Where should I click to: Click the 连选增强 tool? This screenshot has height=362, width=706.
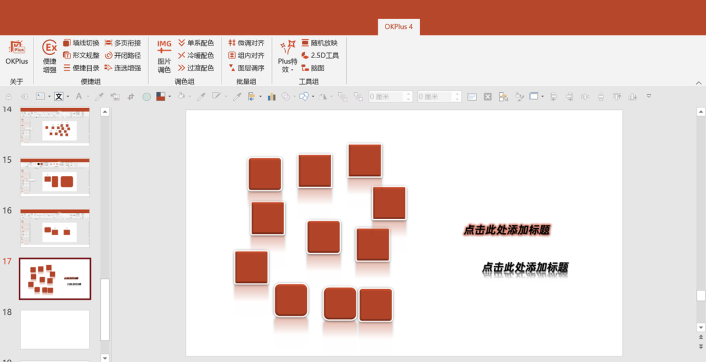(x=122, y=68)
